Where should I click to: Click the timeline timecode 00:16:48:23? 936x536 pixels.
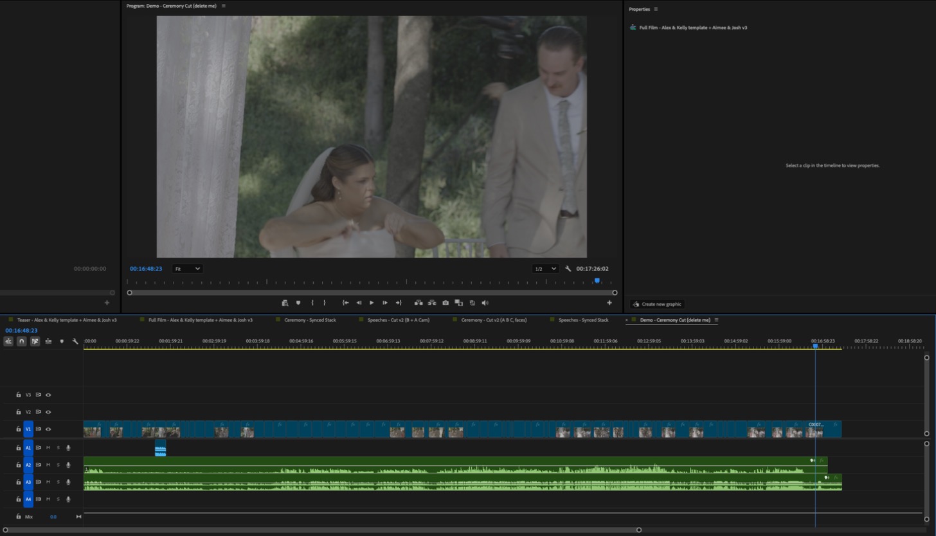(21, 330)
